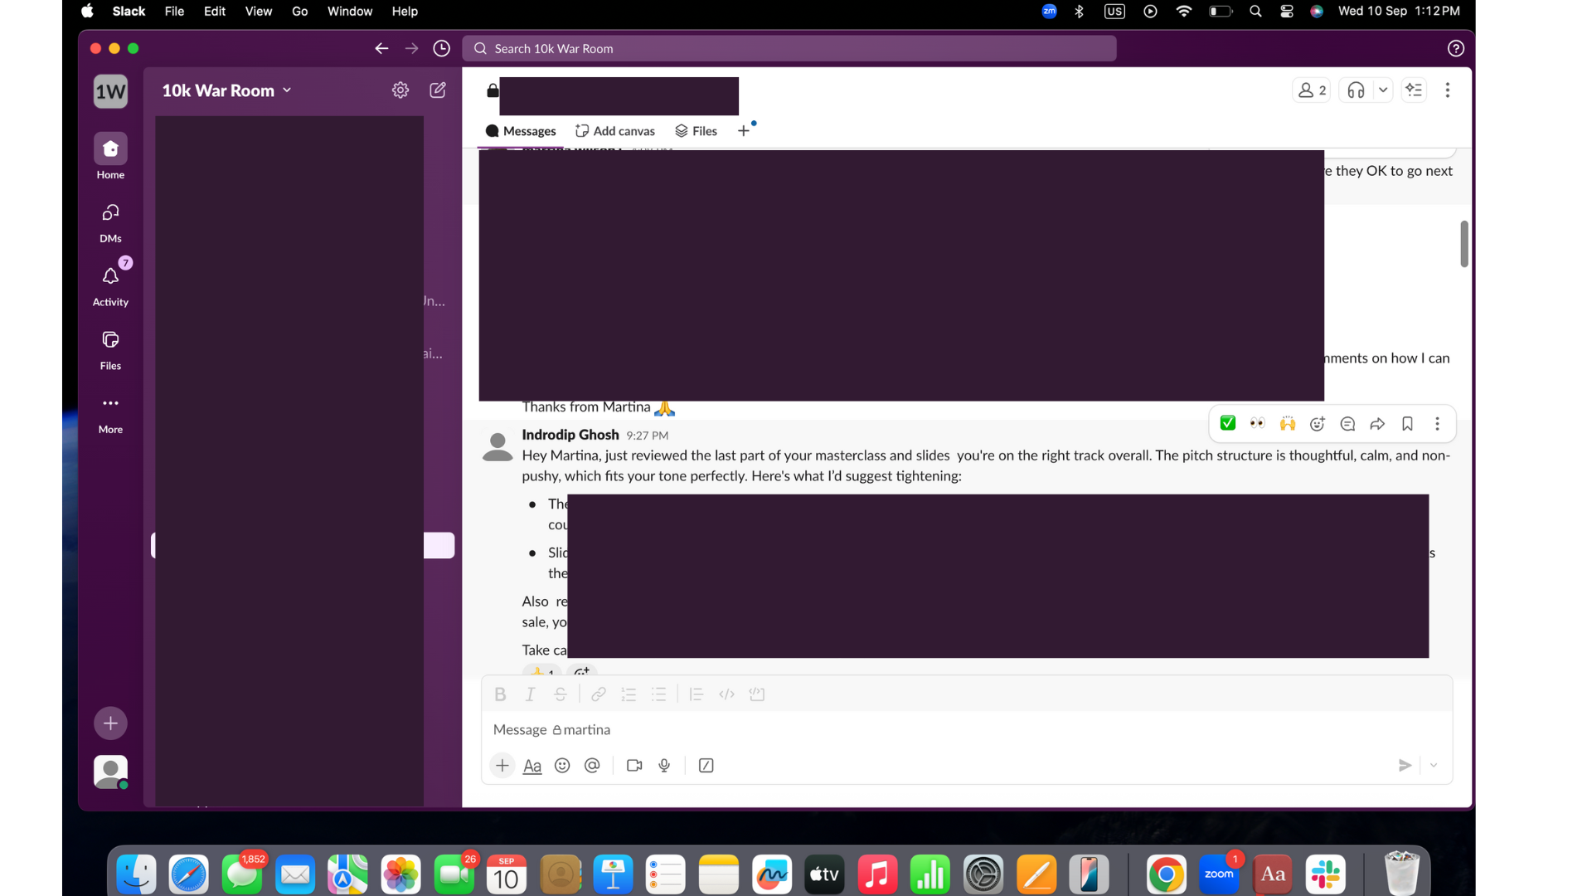
Task: Open huddle options dropdown arrow
Action: (x=1383, y=90)
